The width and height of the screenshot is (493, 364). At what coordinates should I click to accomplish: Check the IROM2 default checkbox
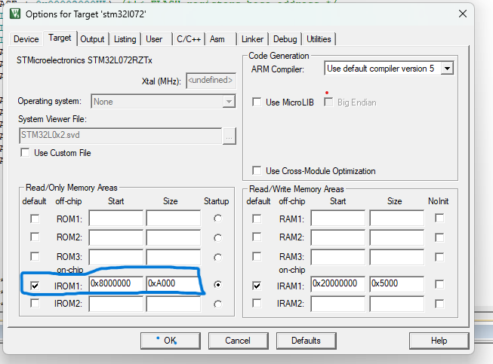click(35, 303)
